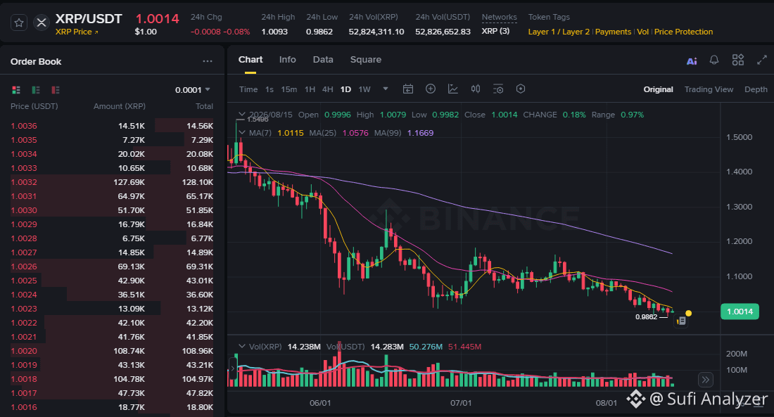Image resolution: width=774 pixels, height=417 pixels.
Task: Change the candlestick chart style icon
Action: coord(476,89)
